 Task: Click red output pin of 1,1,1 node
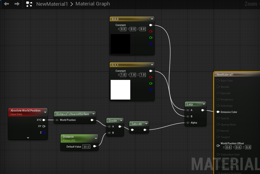(150, 77)
